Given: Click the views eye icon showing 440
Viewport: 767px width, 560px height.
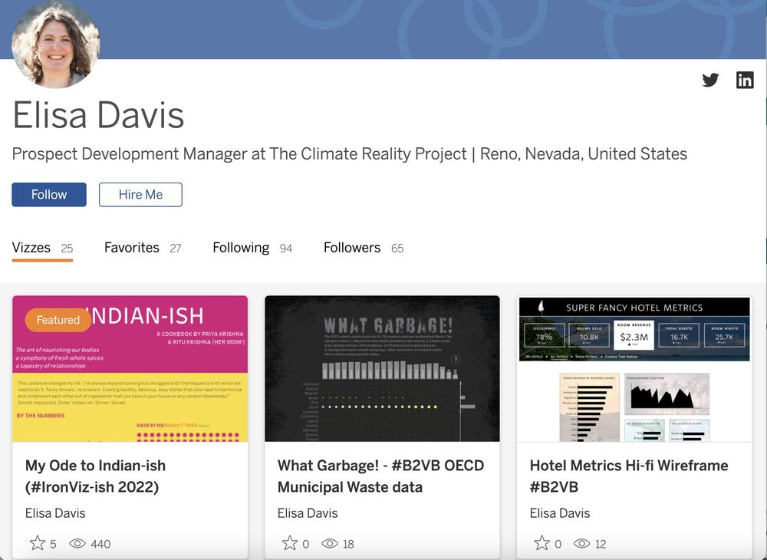Looking at the screenshot, I should point(77,543).
